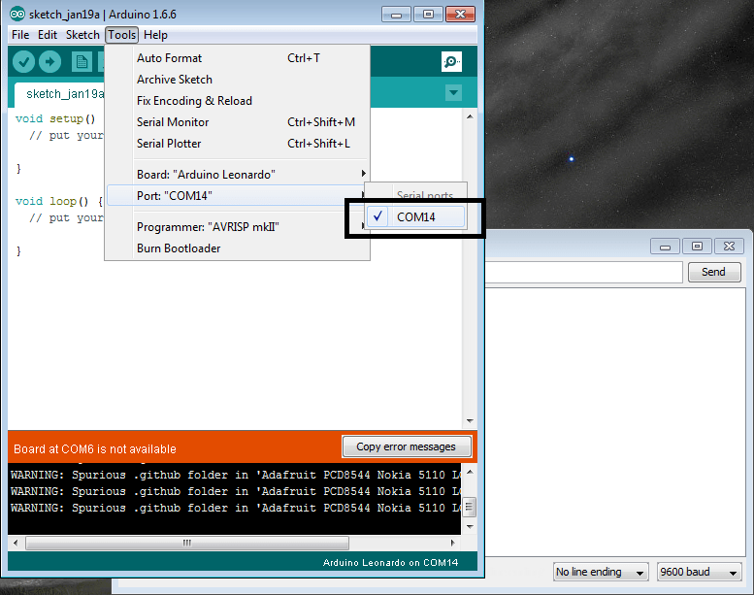Maximize the serial monitor window
Image resolution: width=754 pixels, height=595 pixels.
tap(697, 247)
